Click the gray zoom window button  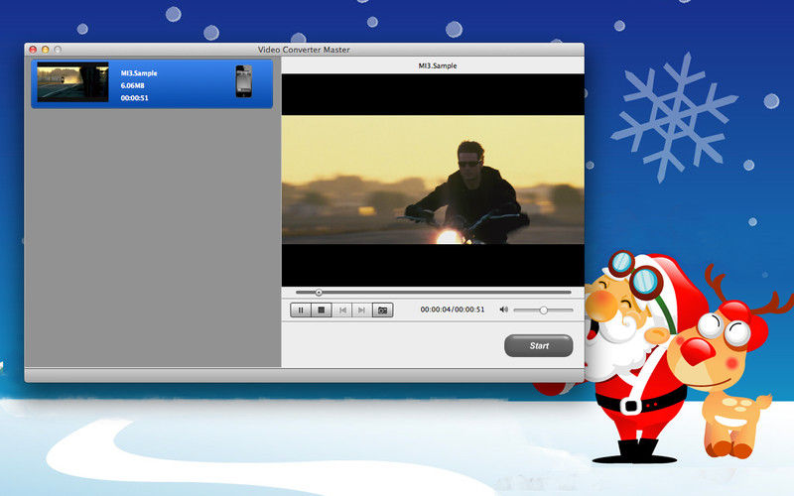pyautogui.click(x=58, y=50)
